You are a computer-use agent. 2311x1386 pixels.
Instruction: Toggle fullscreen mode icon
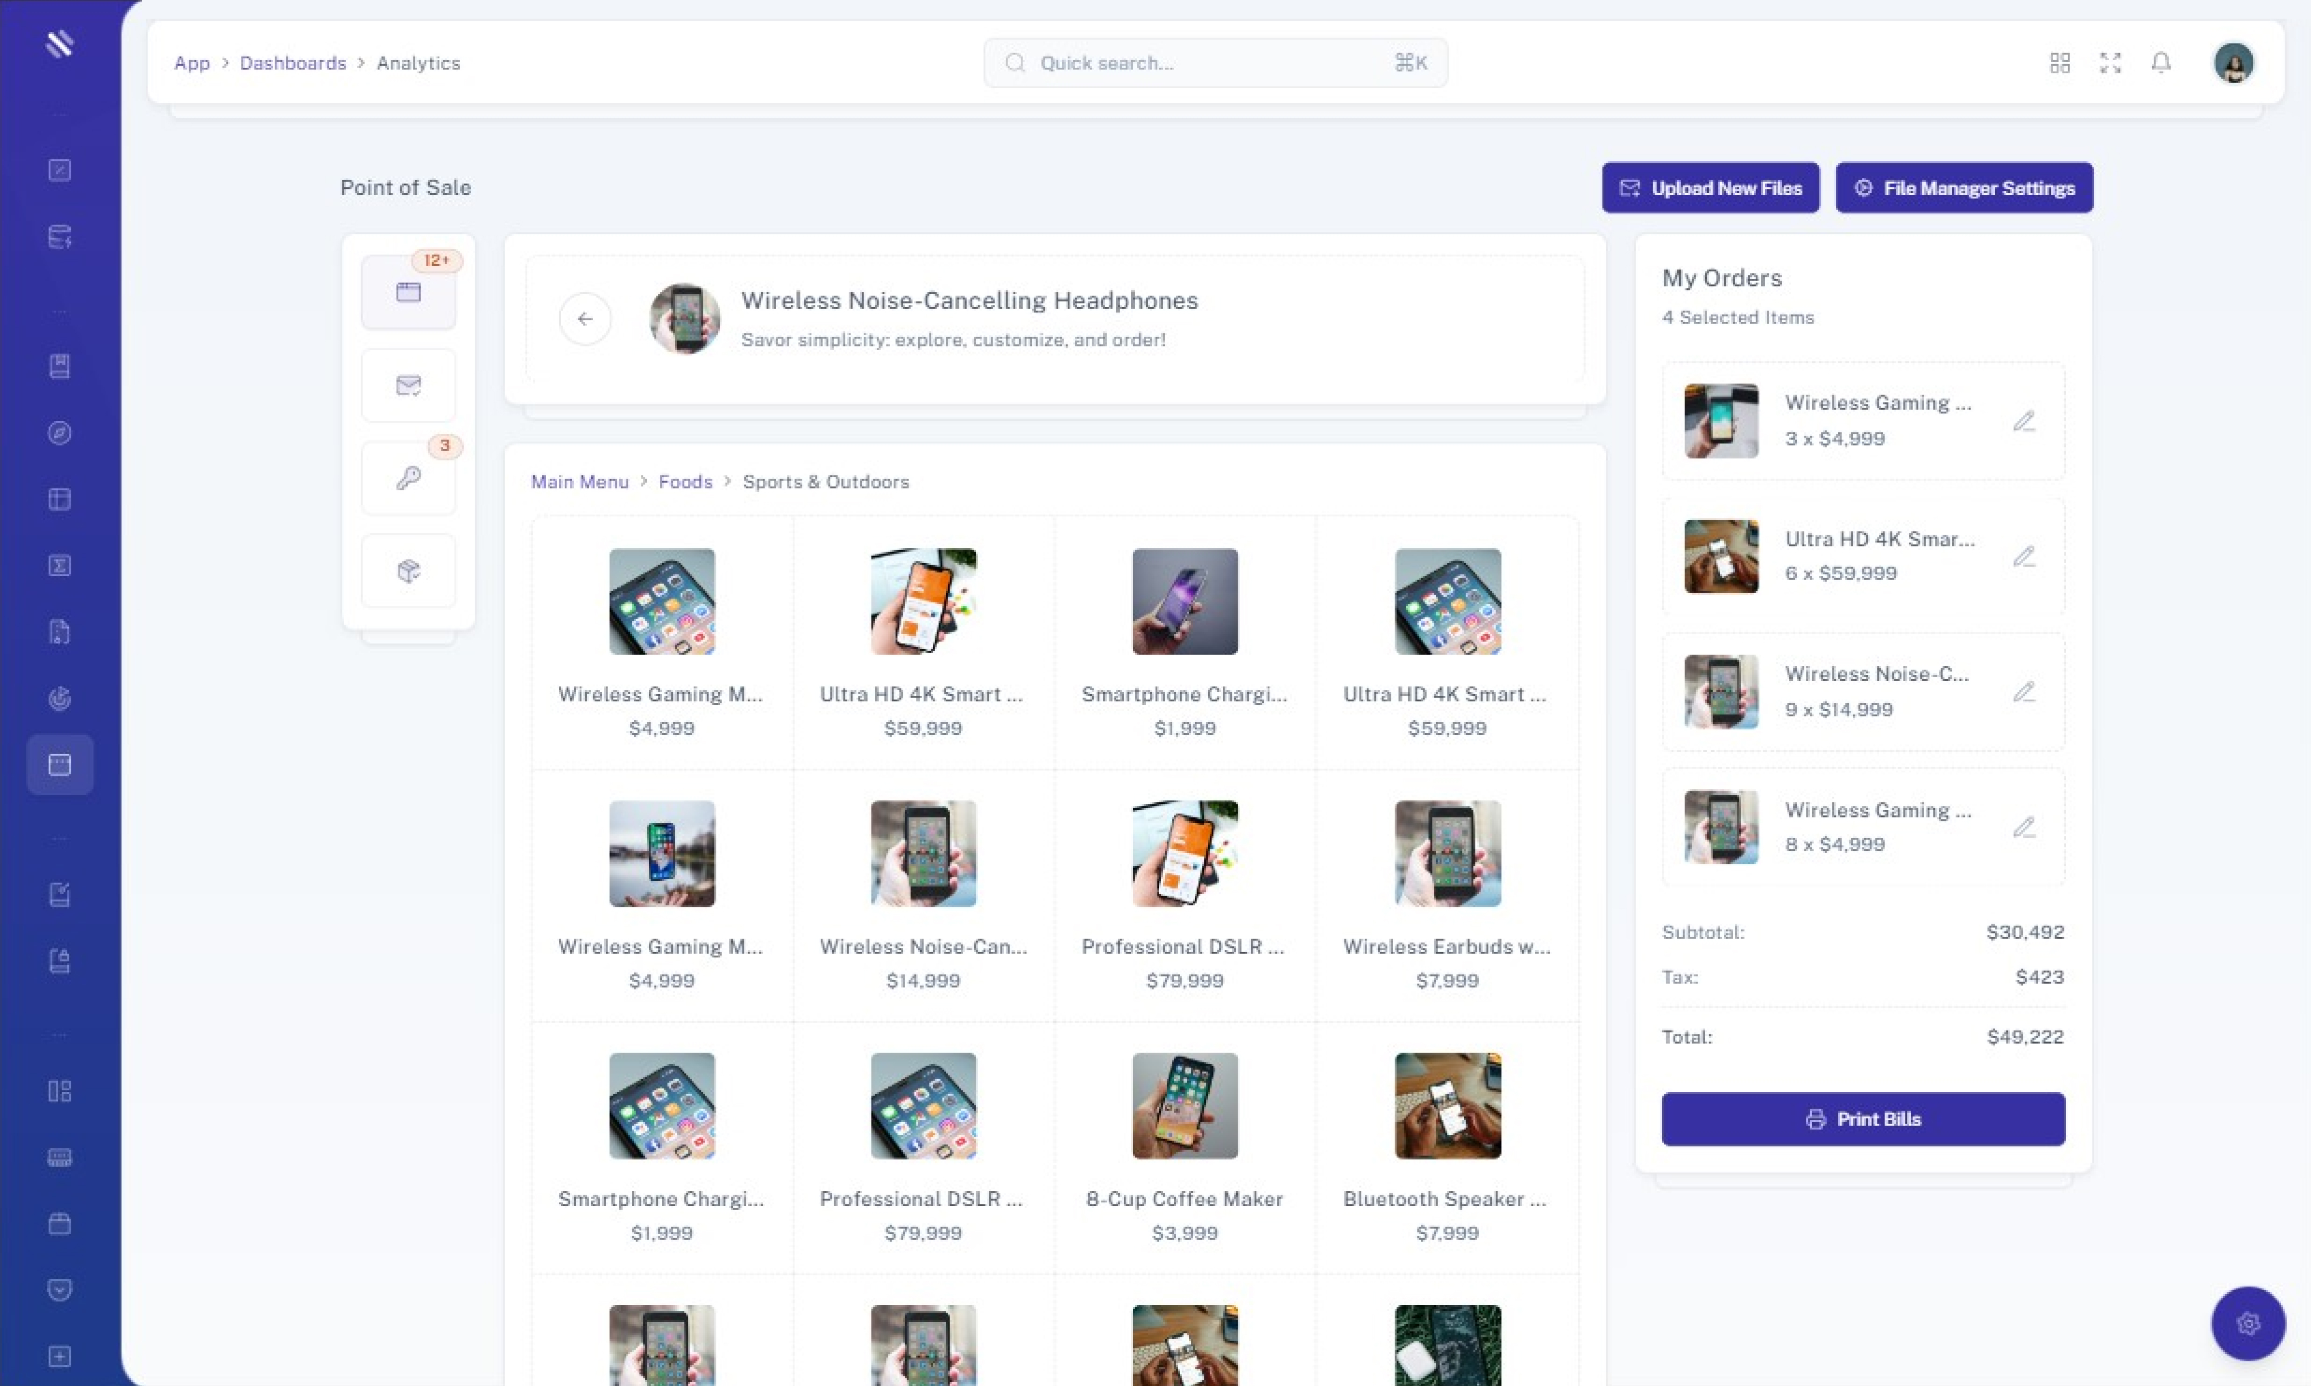click(2110, 63)
